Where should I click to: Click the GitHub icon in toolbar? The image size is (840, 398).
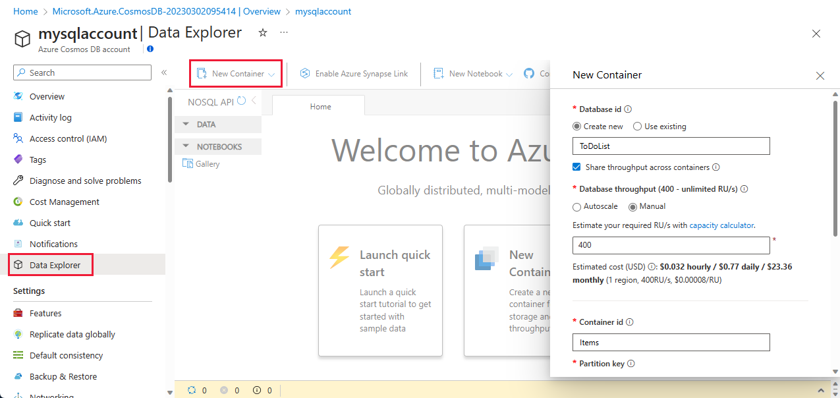pos(528,74)
